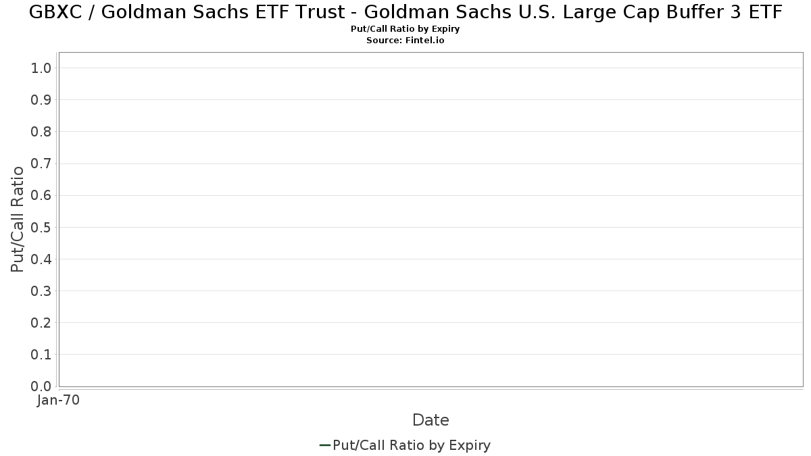This screenshot has width=811, height=456.
Task: Click the 'Put/Call Ratio' y-axis title
Action: click(18, 220)
